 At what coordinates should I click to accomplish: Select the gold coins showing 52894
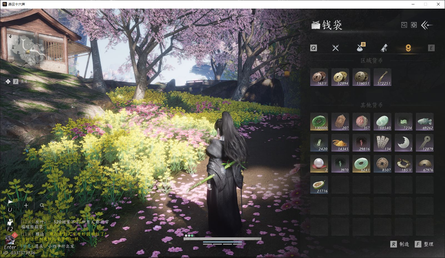coord(340,77)
